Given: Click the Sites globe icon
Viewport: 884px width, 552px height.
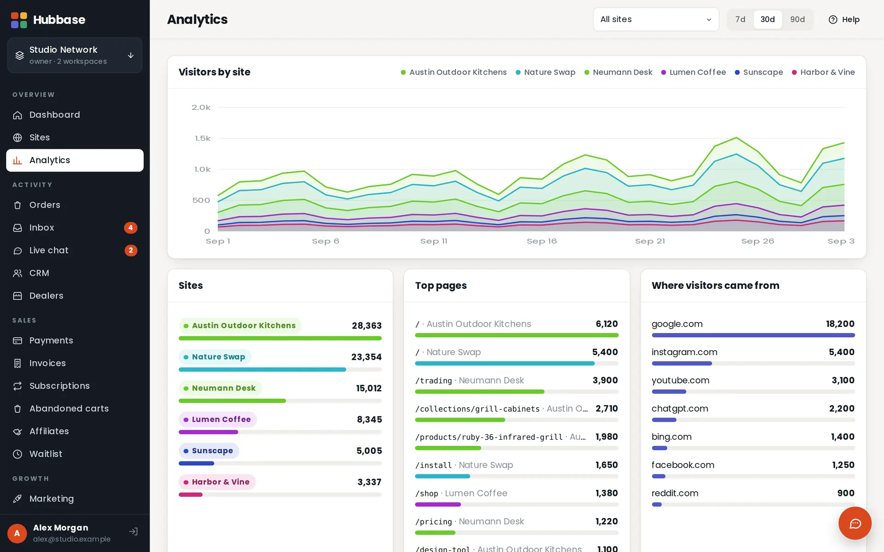Looking at the screenshot, I should tap(17, 138).
